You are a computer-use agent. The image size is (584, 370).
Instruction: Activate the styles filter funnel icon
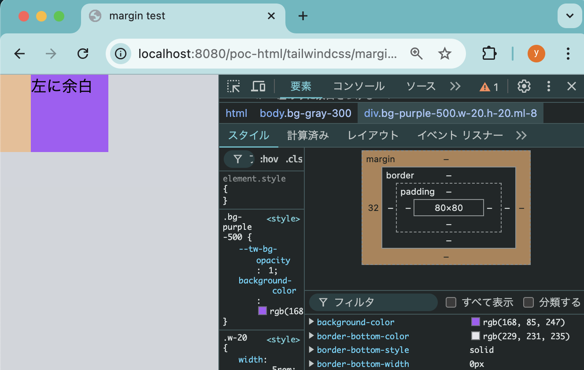coord(238,159)
